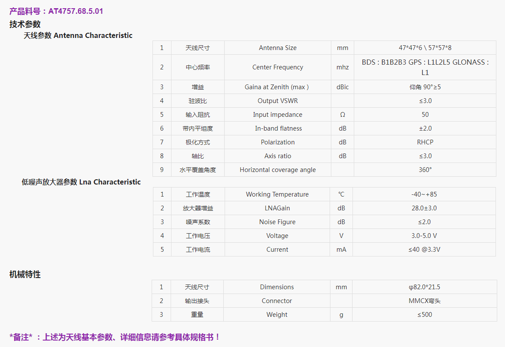The width and height of the screenshot is (505, 347).
Task: Select the 28.0±3.0 LNA gain value
Action: point(424,208)
